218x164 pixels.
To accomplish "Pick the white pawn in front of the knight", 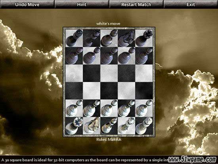I will pyautogui.click(x=92, y=108).
